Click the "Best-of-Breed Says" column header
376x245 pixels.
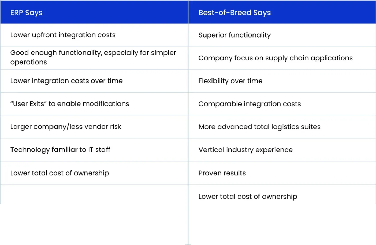[x=234, y=13]
